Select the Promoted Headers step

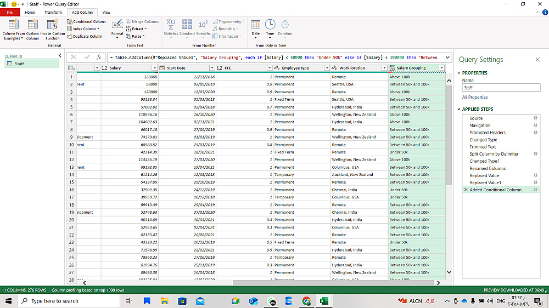487,133
